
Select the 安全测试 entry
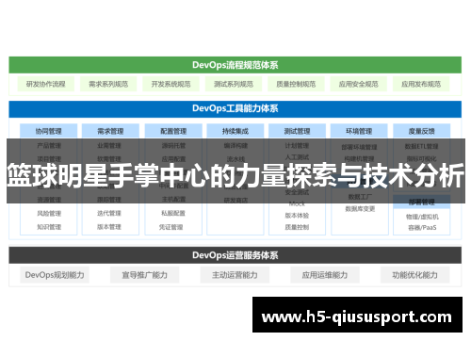click(x=297, y=192)
